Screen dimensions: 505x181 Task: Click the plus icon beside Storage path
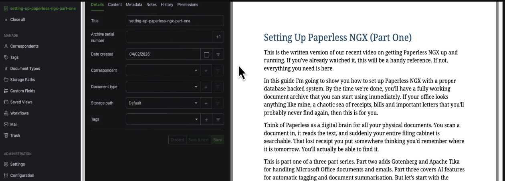(x=206, y=103)
